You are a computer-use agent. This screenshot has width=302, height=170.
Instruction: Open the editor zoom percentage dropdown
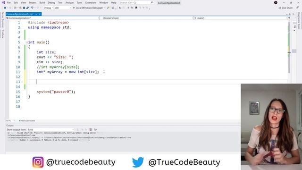pyautogui.click(x=10, y=121)
